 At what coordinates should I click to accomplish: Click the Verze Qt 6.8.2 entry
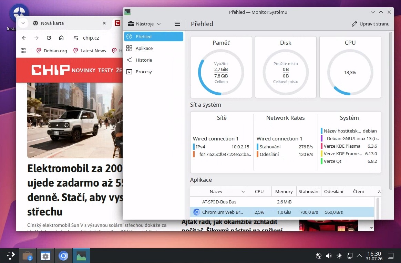[349, 161]
